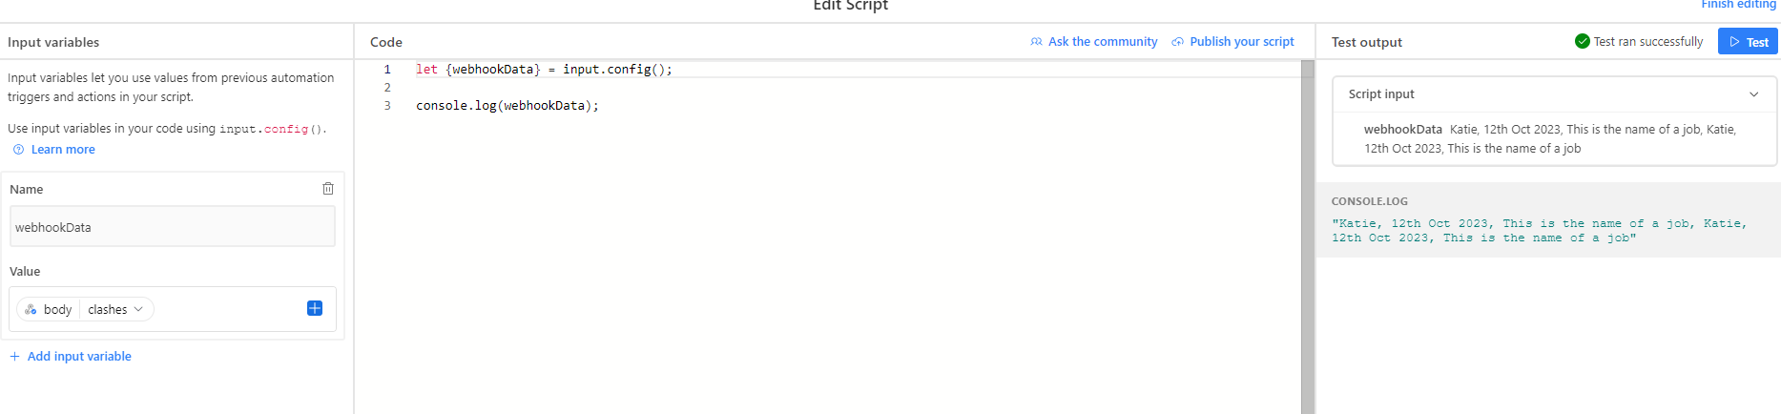
Task: Focus the webhookData Name input field
Action: 173,227
